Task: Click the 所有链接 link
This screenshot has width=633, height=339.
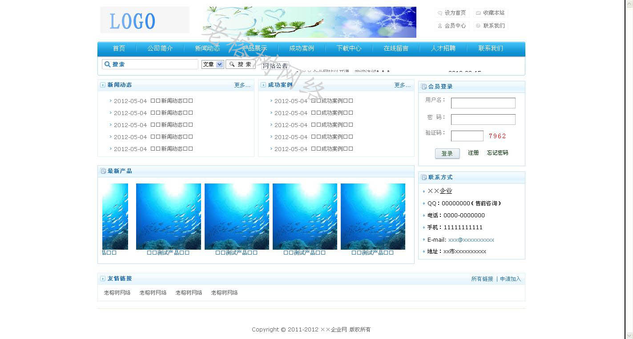Action: tap(482, 279)
